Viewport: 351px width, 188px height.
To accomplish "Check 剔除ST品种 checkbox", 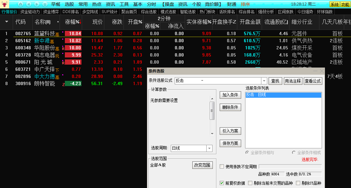I will (298, 183).
